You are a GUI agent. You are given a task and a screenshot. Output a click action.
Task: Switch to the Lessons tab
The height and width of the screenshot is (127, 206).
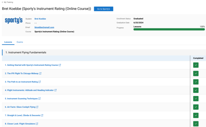coord(8,42)
